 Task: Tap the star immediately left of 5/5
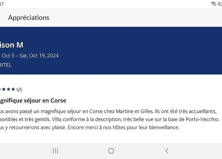click(14, 89)
